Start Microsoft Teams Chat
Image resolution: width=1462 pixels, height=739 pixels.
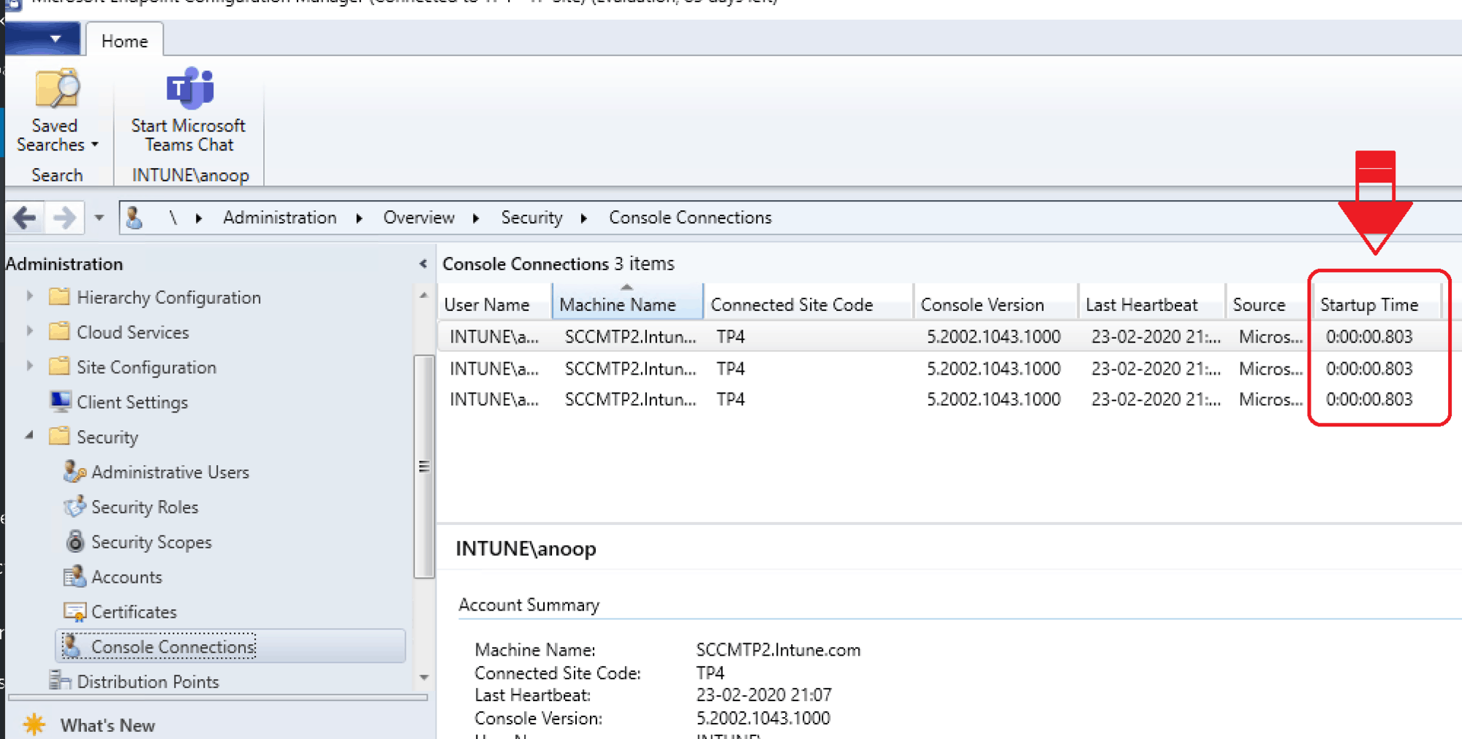coord(189,111)
